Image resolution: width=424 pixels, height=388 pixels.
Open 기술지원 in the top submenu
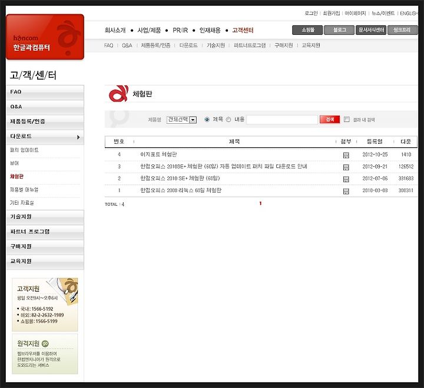click(216, 45)
